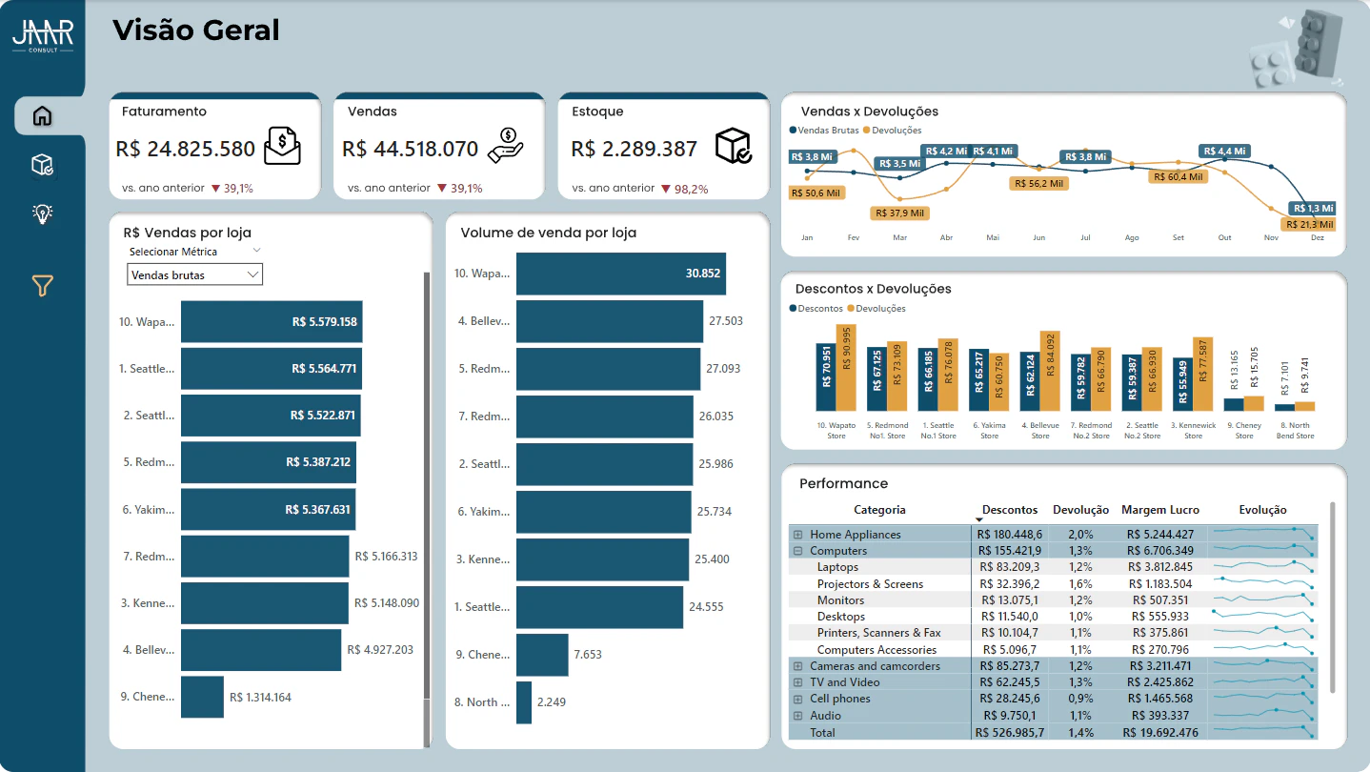The image size is (1370, 772).
Task: Click the Selecionar Métrica chevron
Action: click(x=255, y=251)
